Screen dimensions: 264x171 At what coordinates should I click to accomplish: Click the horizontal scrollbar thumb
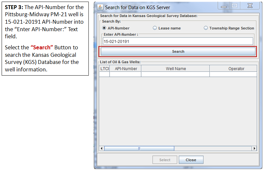139,148
